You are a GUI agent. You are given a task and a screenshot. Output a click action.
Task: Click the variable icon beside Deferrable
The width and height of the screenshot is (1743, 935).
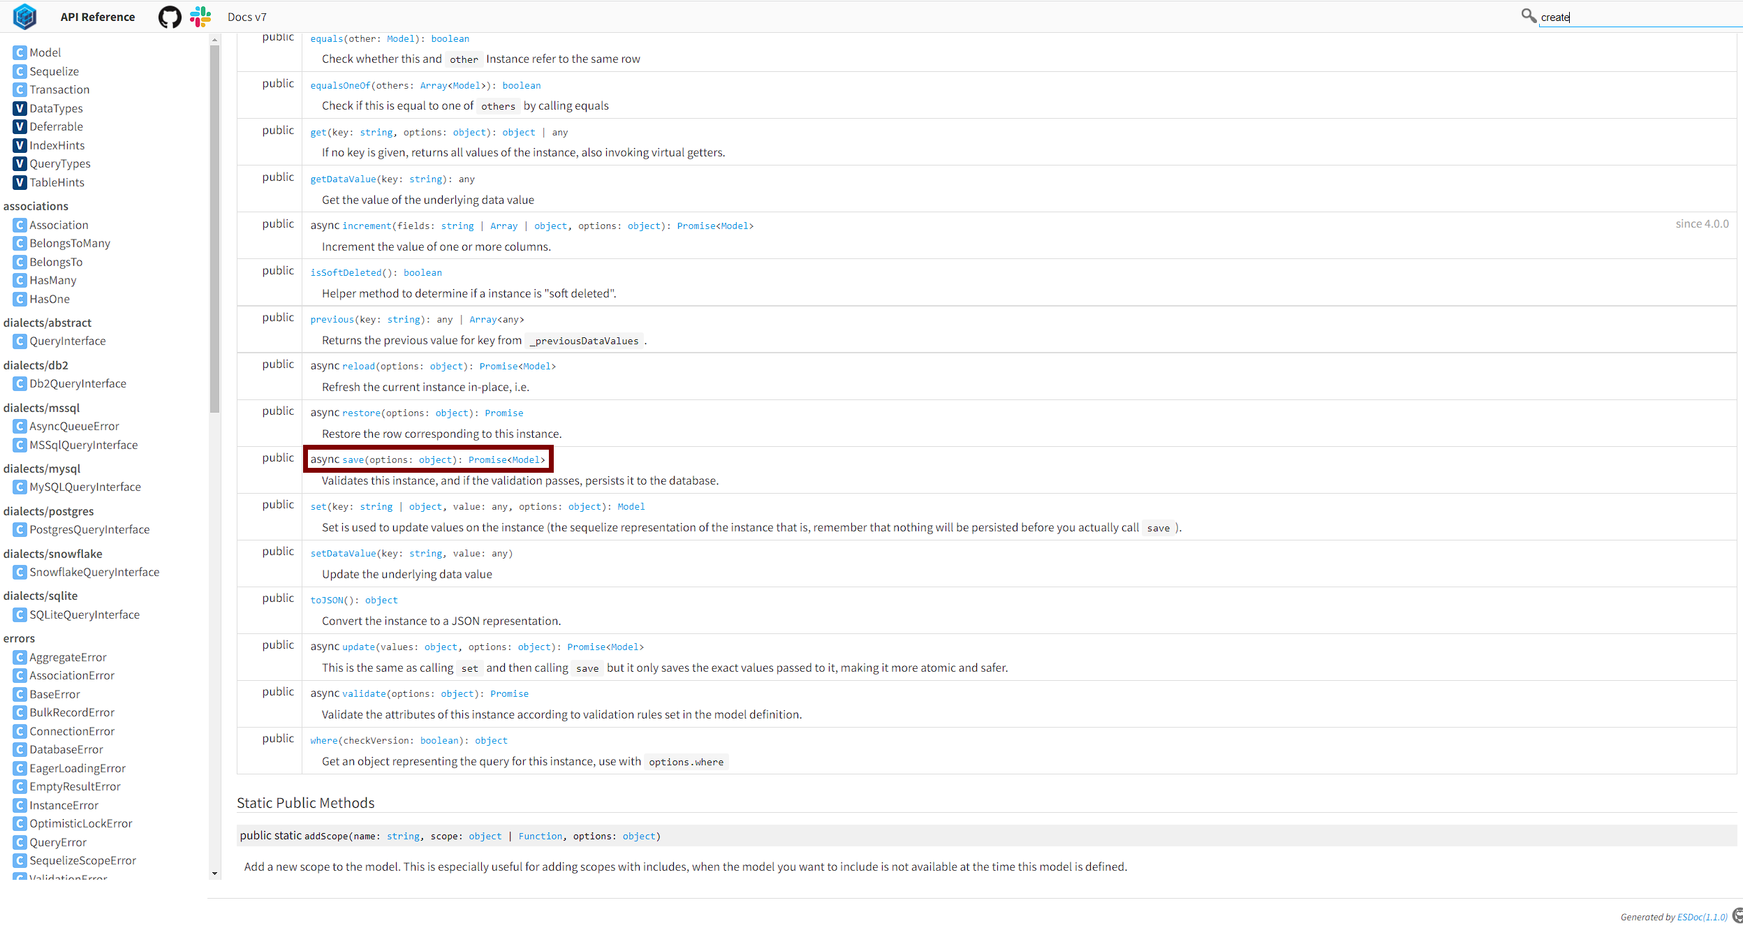tap(20, 126)
